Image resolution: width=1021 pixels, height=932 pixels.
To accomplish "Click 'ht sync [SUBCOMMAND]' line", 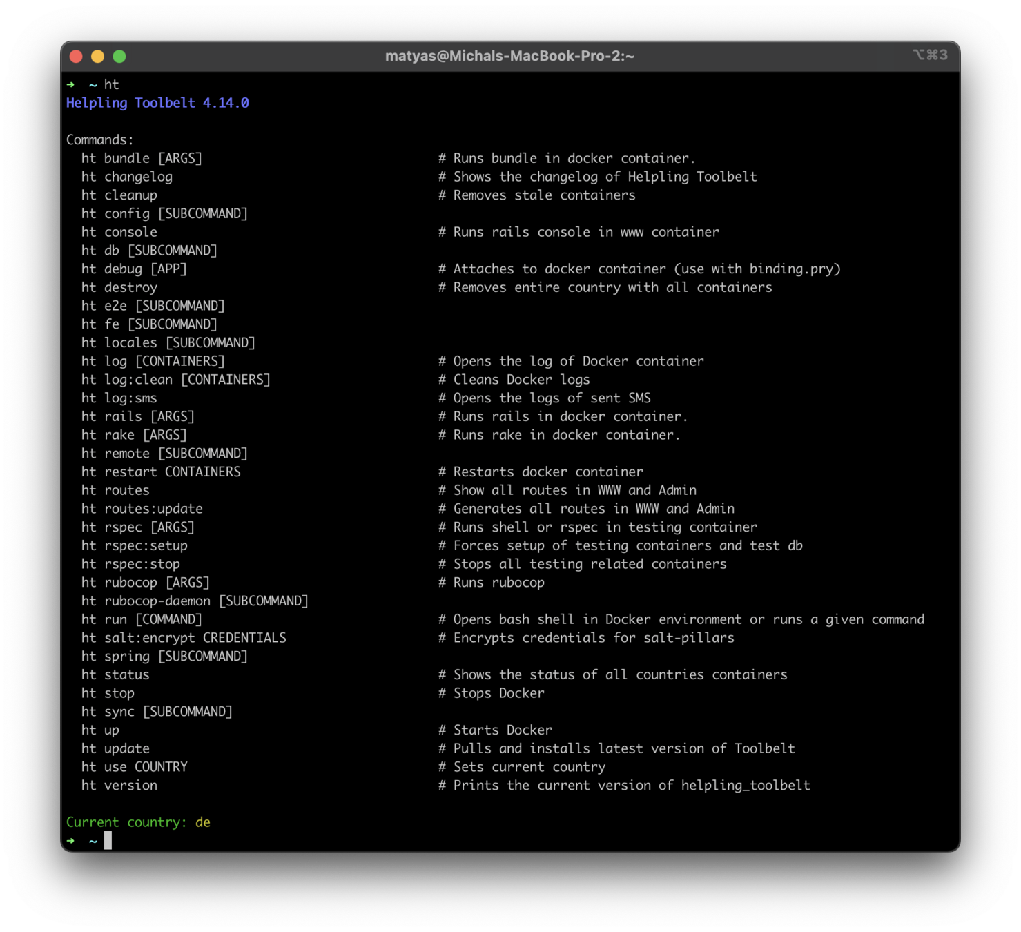I will 157,712.
